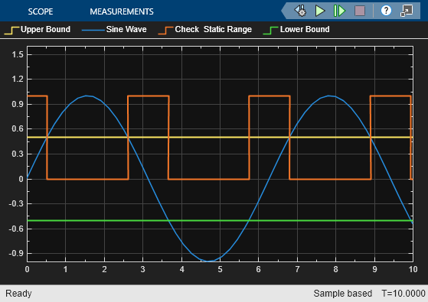Click the orange Check Static Range legend icon
This screenshot has width=428, height=302.
(x=165, y=31)
